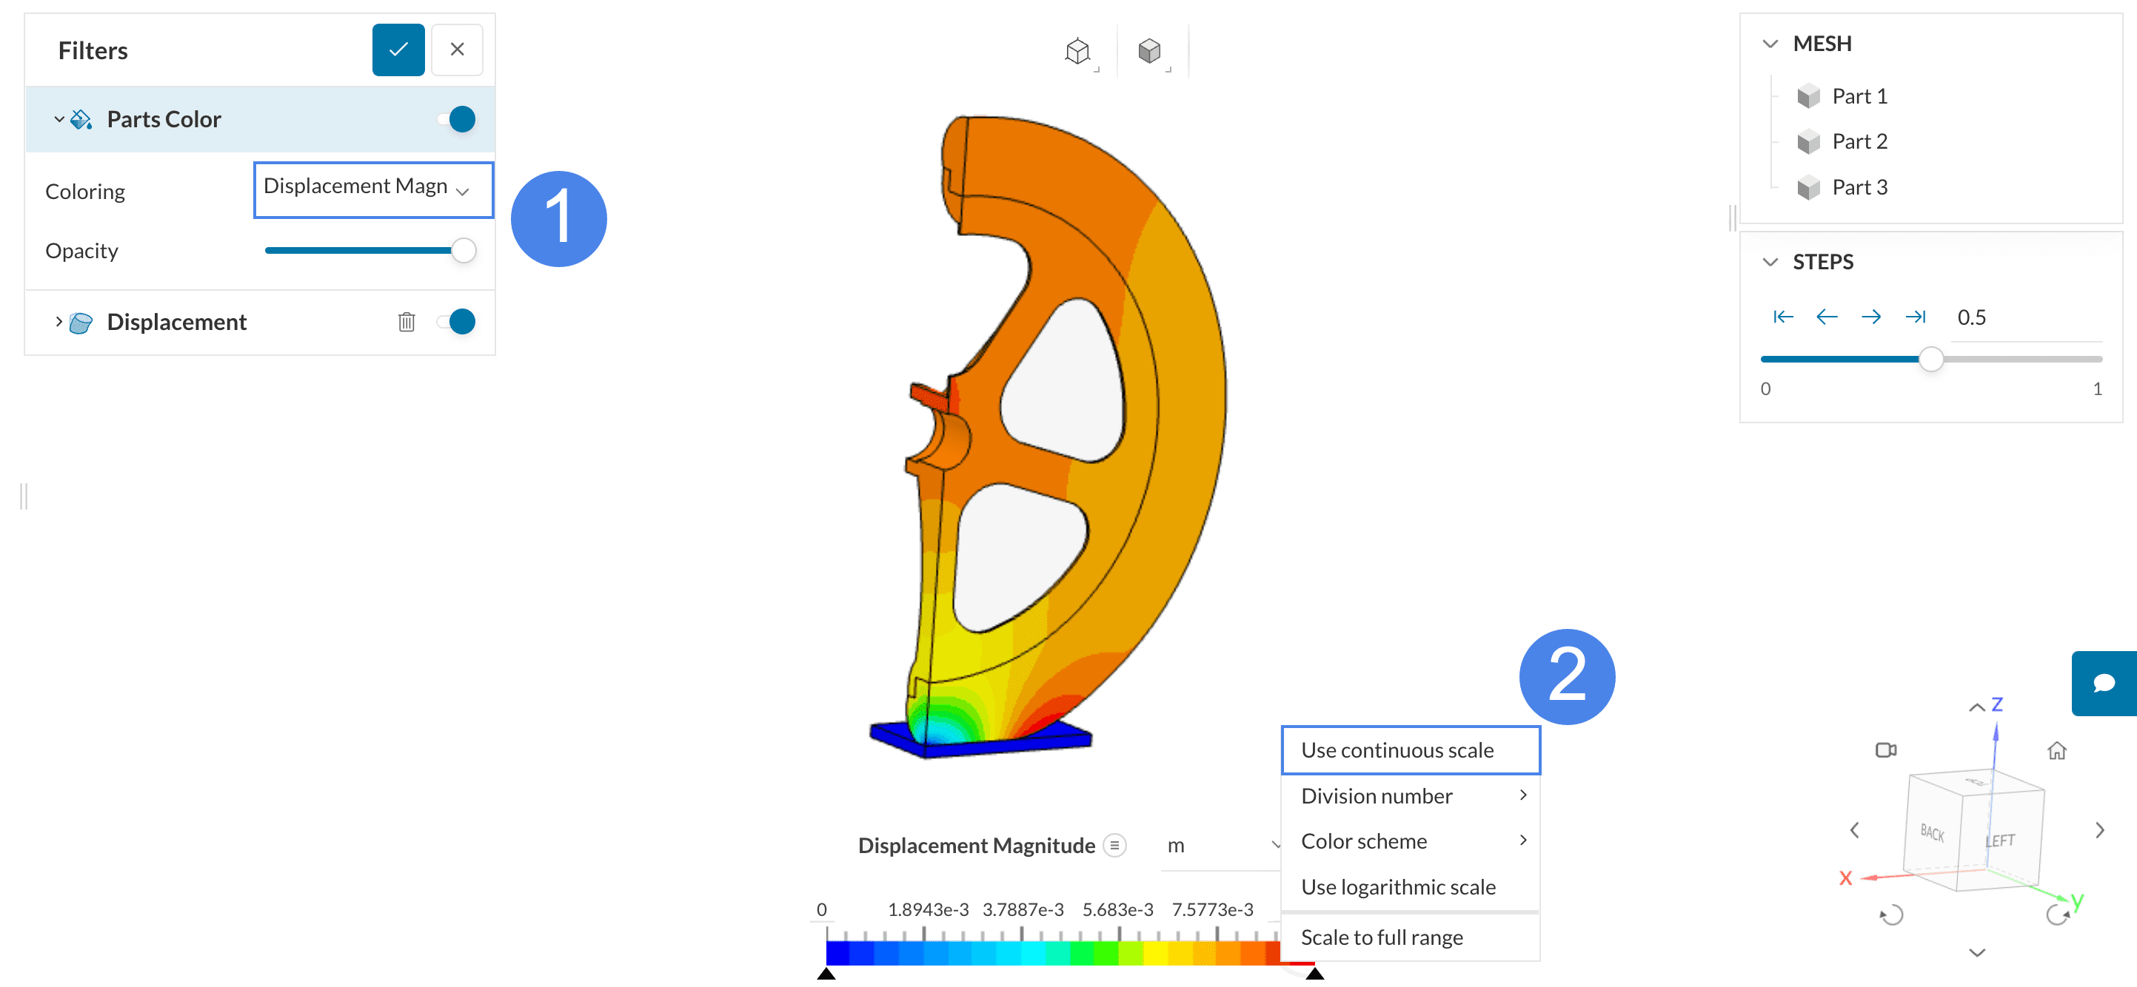Image resolution: width=2137 pixels, height=987 pixels.
Task: Confirm filters with the checkmark button
Action: [398, 50]
